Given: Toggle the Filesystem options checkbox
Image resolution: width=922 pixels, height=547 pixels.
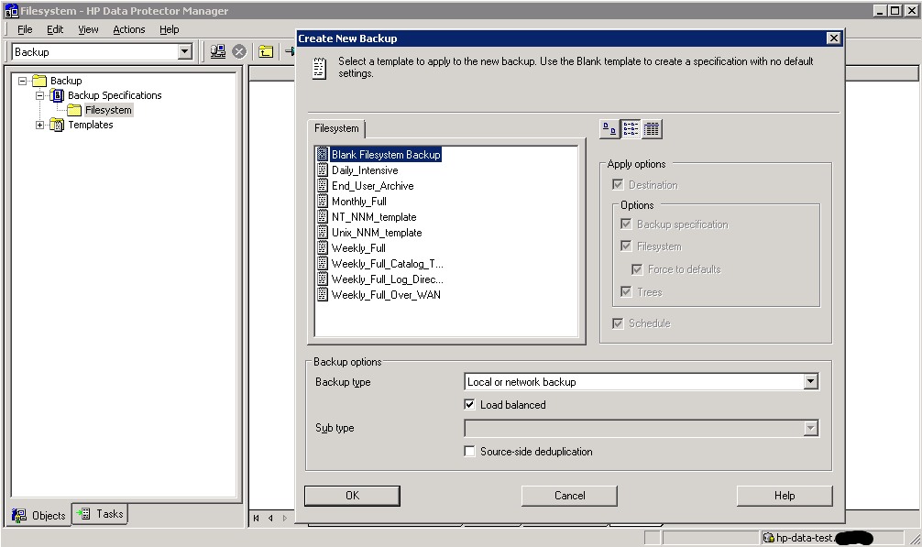Looking at the screenshot, I should click(626, 246).
